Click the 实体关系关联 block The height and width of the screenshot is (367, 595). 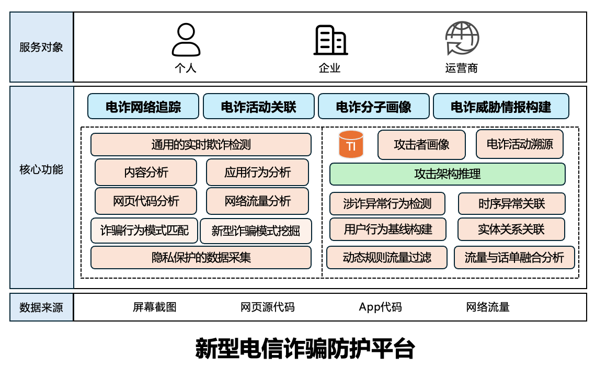tap(511, 229)
